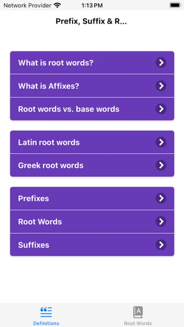Tap the chevron icon beside What is root words?

coord(161,62)
